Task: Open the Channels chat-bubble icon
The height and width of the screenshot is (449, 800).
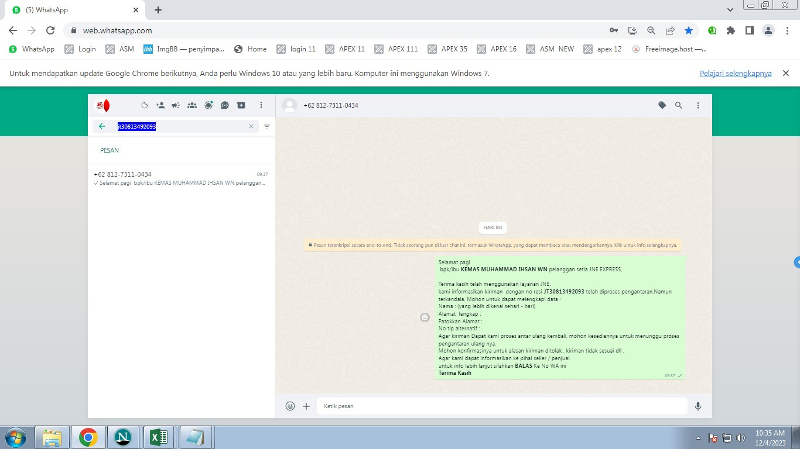Action: [x=225, y=105]
